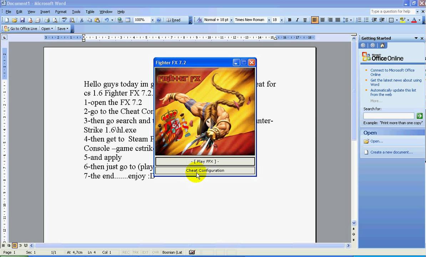Click 'Type a question for help' box
This screenshot has width=426, height=257.
pos(392,11)
